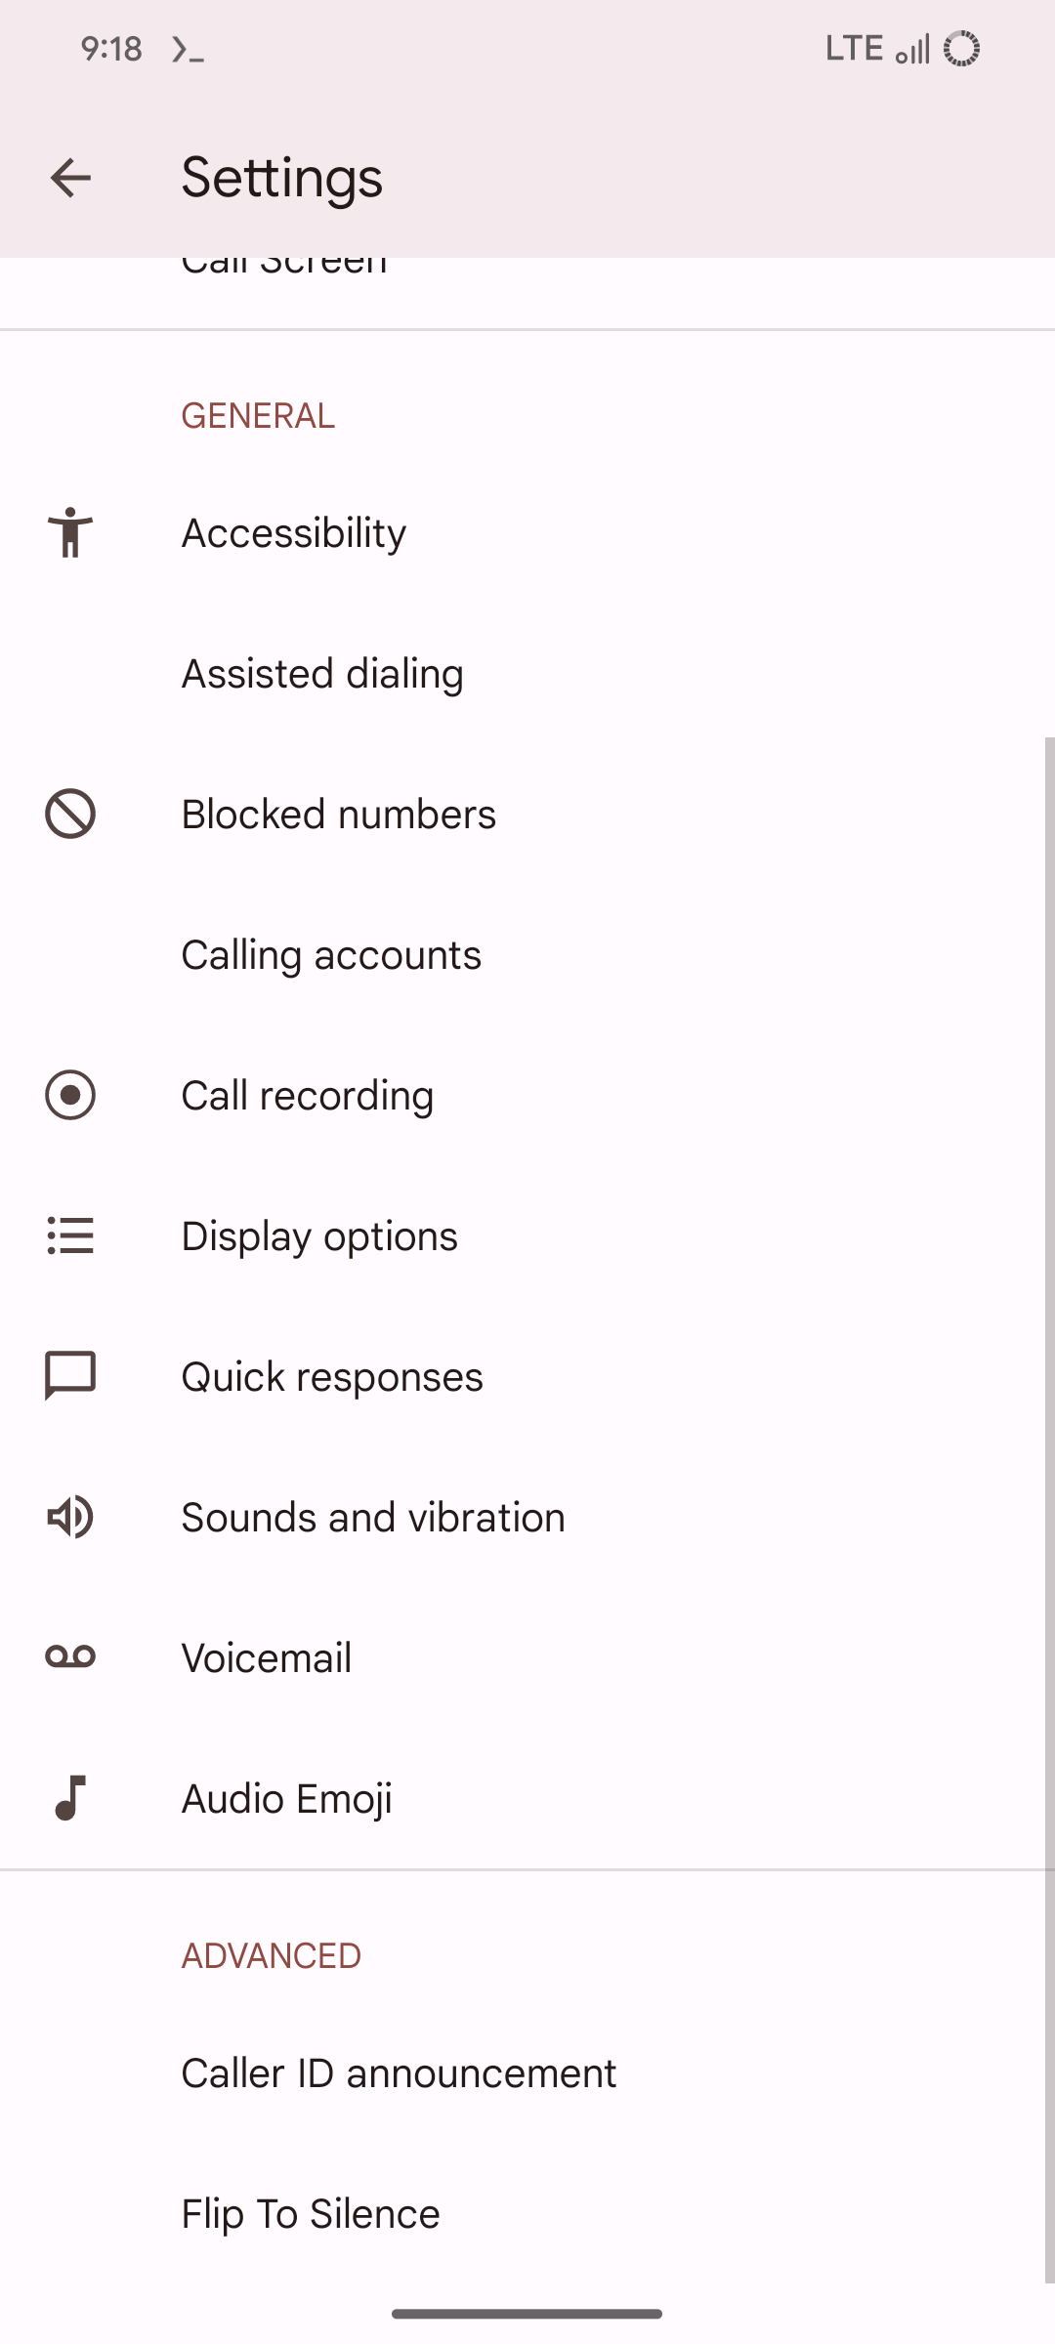Image resolution: width=1055 pixels, height=2344 pixels.
Task: Tap the back arrow icon
Action: (70, 178)
